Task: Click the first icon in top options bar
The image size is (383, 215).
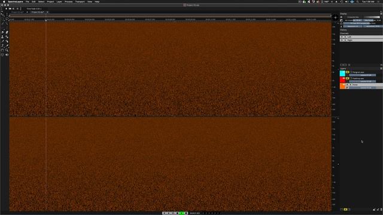Action: (x=7, y=9)
